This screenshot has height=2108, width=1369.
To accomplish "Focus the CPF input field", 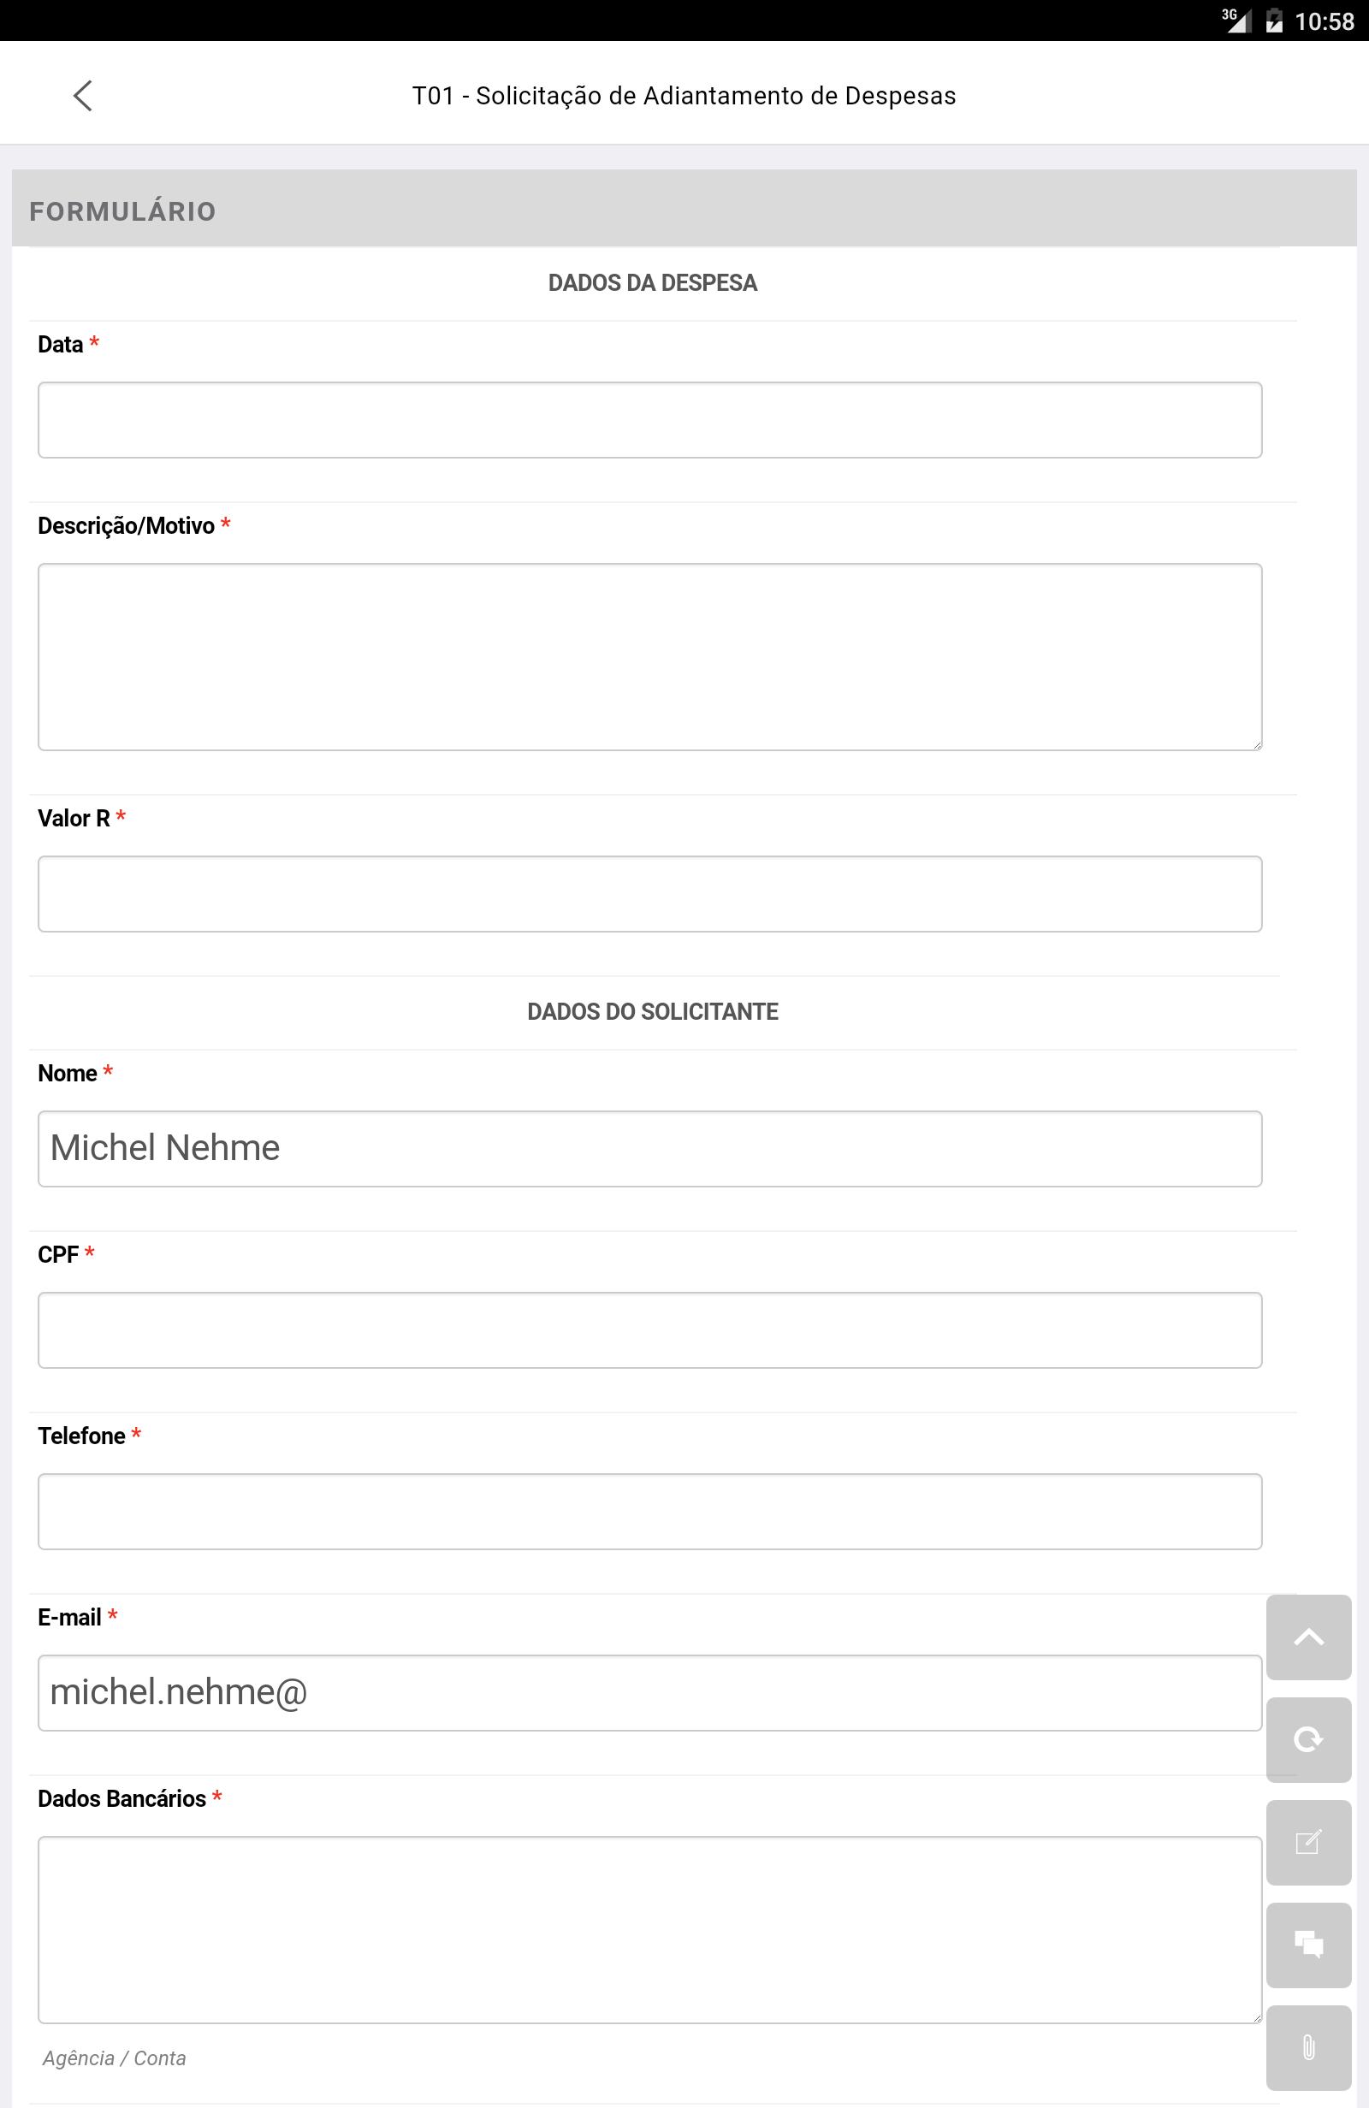I will [649, 1330].
